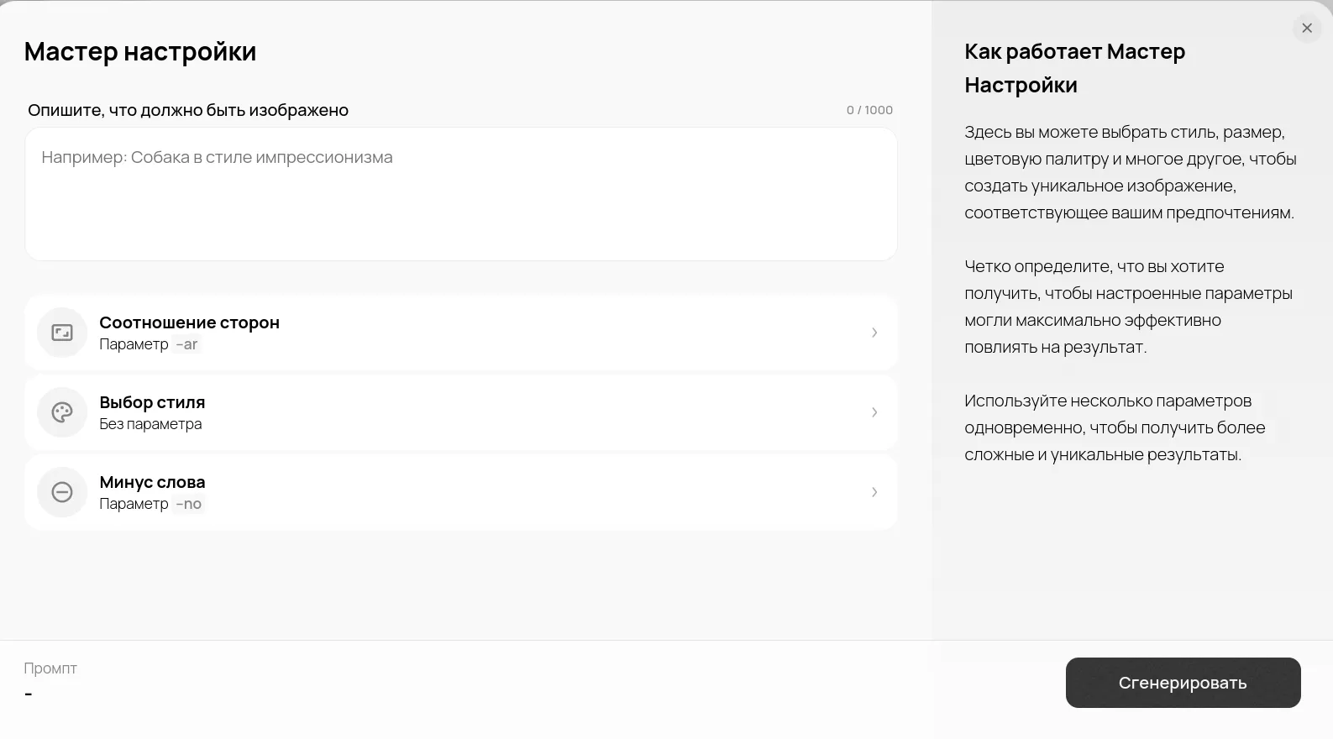Expand the Минус слова chevron arrow
Image resolution: width=1333 pixels, height=739 pixels.
click(x=874, y=492)
